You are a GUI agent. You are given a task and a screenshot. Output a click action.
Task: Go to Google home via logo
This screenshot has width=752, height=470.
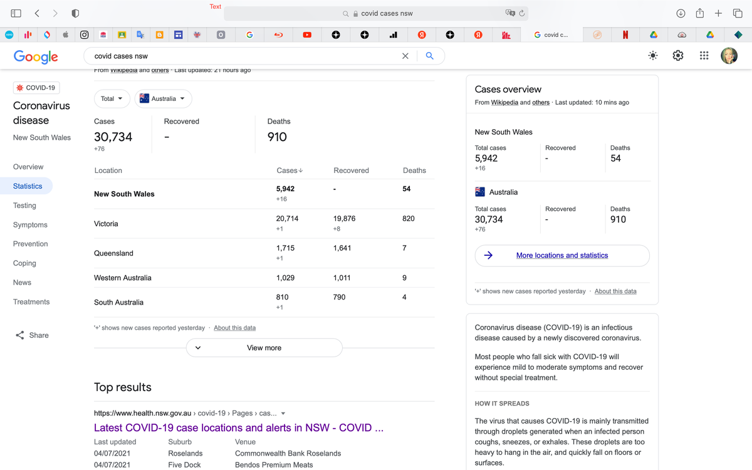36,56
